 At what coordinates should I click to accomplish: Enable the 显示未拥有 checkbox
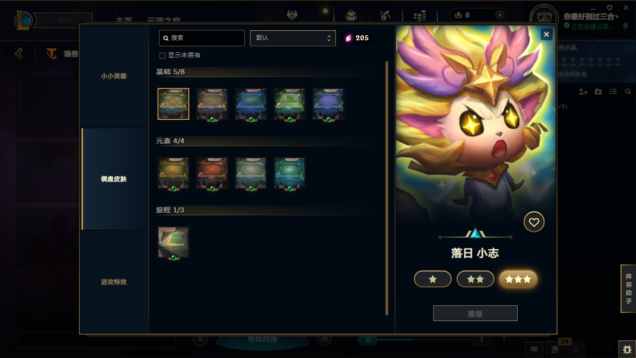(162, 56)
